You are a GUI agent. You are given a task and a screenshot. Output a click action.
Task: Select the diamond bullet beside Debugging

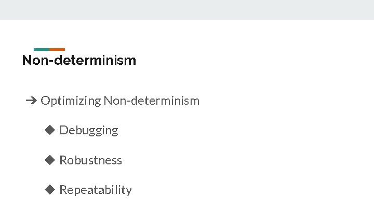point(50,130)
